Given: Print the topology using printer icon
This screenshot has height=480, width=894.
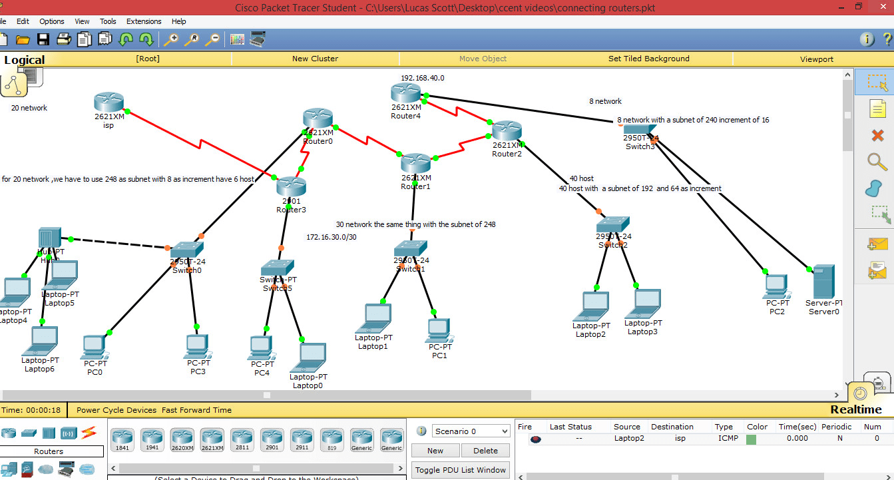Looking at the screenshot, I should 64,39.
